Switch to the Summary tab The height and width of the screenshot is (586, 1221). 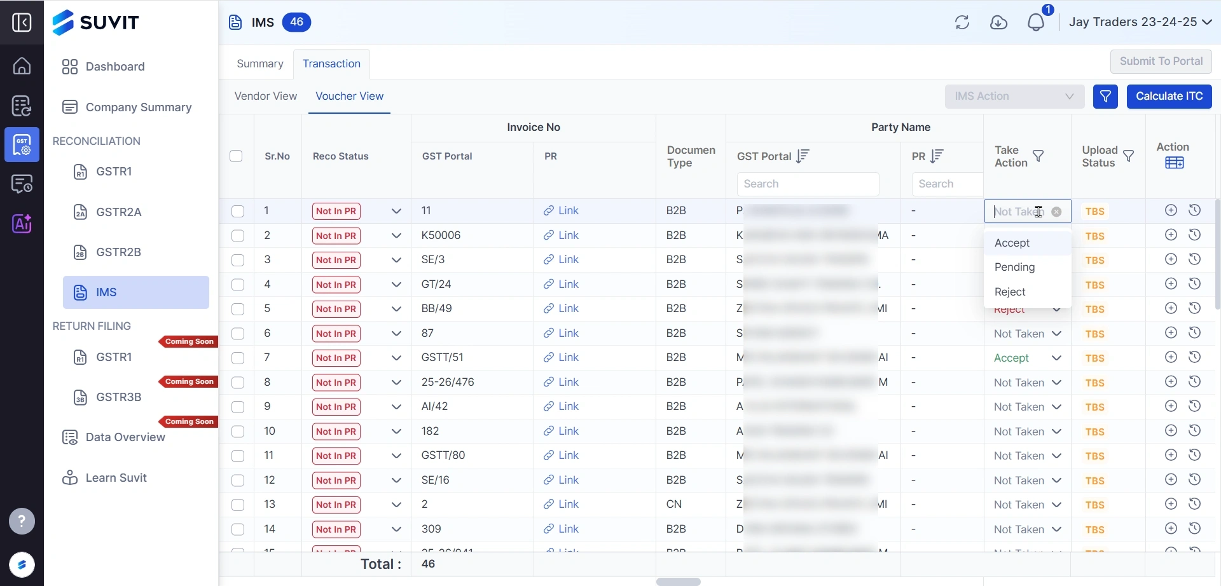coord(259,64)
